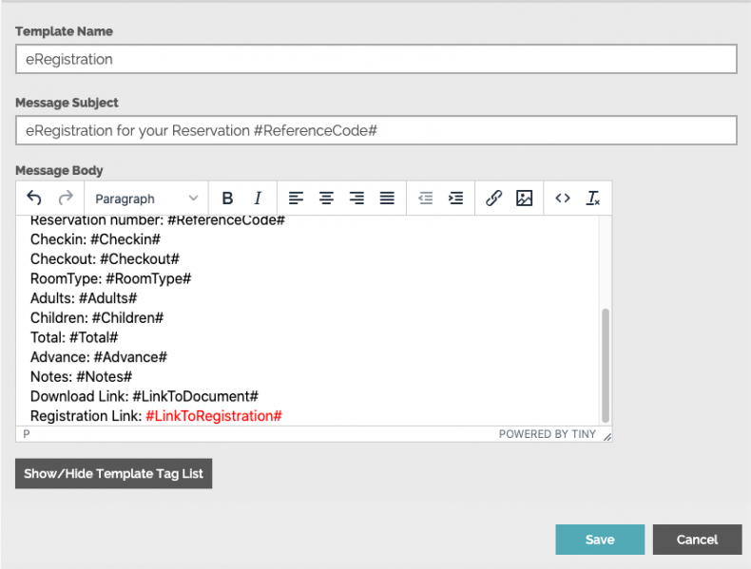This screenshot has height=569, width=751.
Task: Undo the last edit in the editor
Action: (34, 198)
